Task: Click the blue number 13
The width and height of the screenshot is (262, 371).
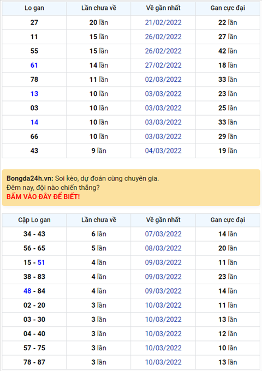Action: 34,94
